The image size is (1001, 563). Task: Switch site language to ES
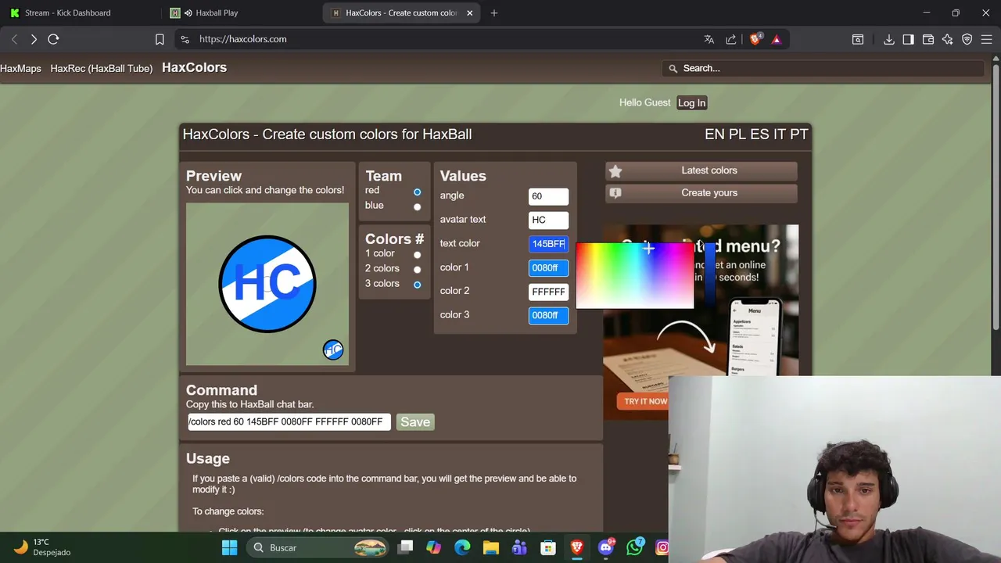click(x=759, y=134)
